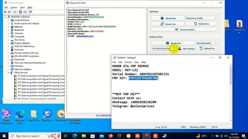
Task: Click the Device Manager help toolbar icon
Action: (x=21, y=12)
